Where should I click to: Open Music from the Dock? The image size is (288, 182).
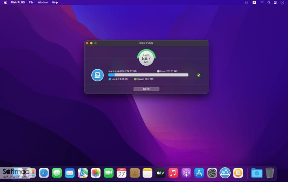click(x=173, y=173)
